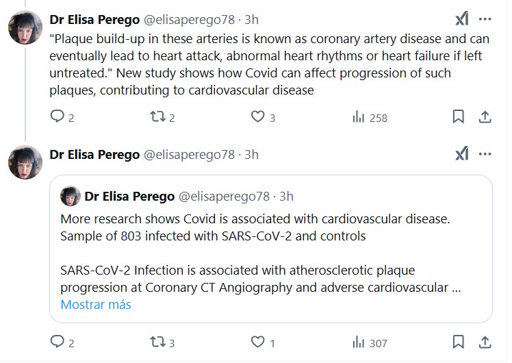Open more options on first tweet

485,18
